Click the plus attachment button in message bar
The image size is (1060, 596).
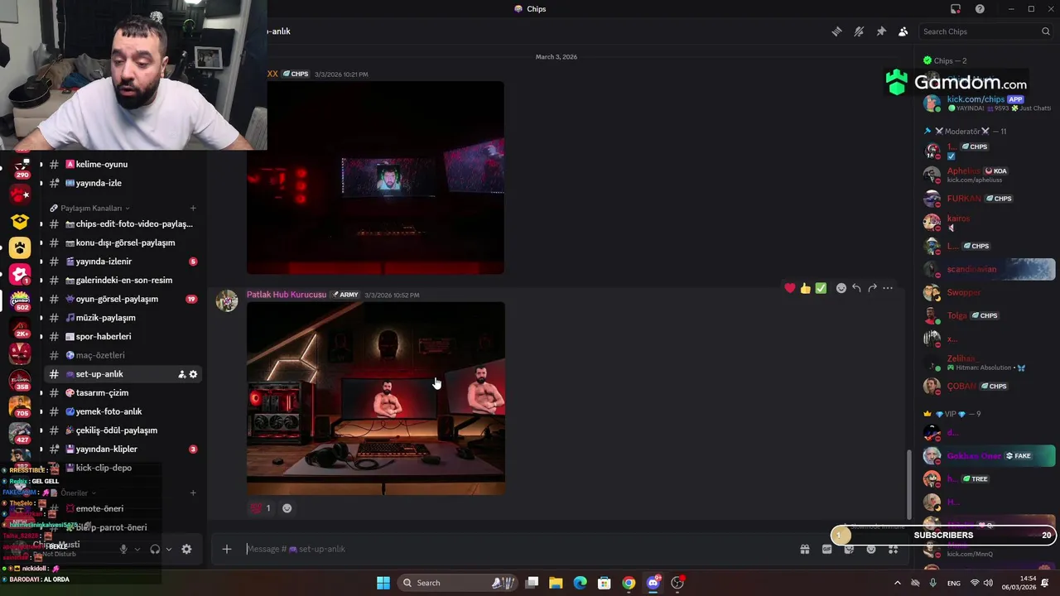226,549
